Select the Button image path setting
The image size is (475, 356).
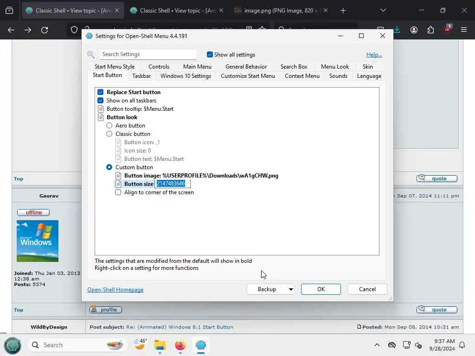point(201,176)
